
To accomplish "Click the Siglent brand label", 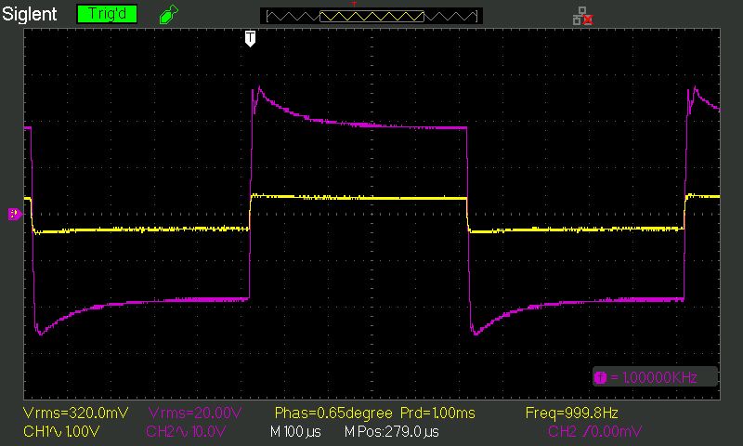I will click(30, 14).
